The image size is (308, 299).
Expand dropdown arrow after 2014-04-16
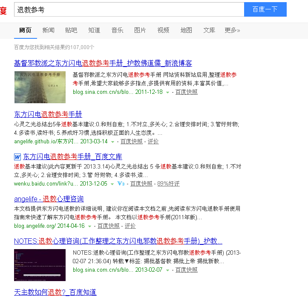[89, 226]
